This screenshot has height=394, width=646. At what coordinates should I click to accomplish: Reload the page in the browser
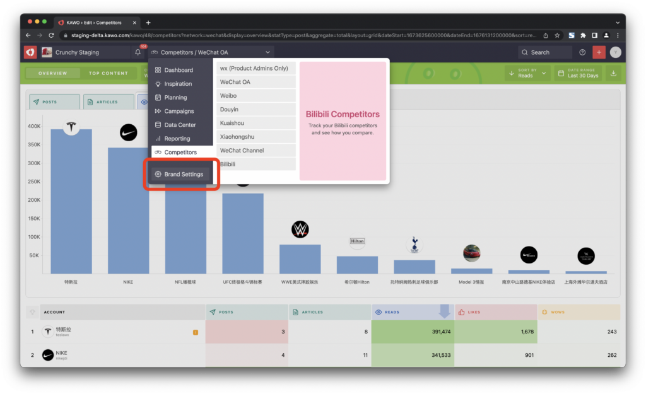(x=51, y=35)
